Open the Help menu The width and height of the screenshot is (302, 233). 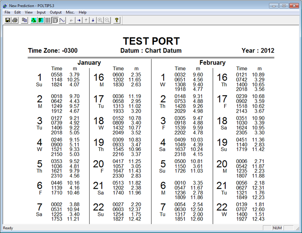[x=83, y=12]
